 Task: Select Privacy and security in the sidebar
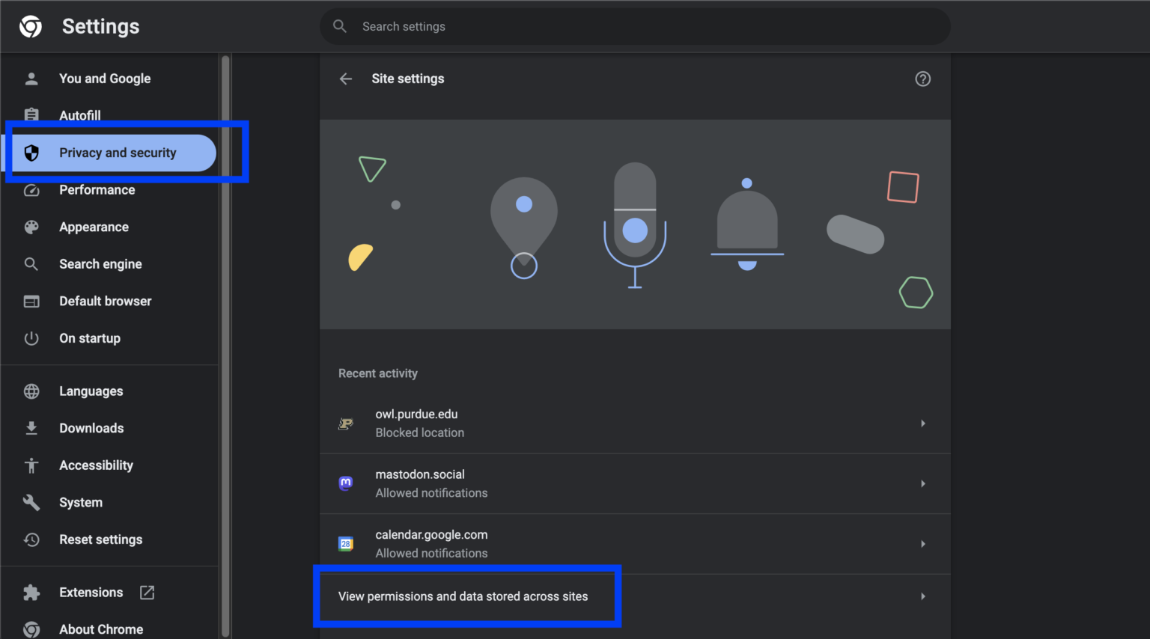[x=109, y=153]
